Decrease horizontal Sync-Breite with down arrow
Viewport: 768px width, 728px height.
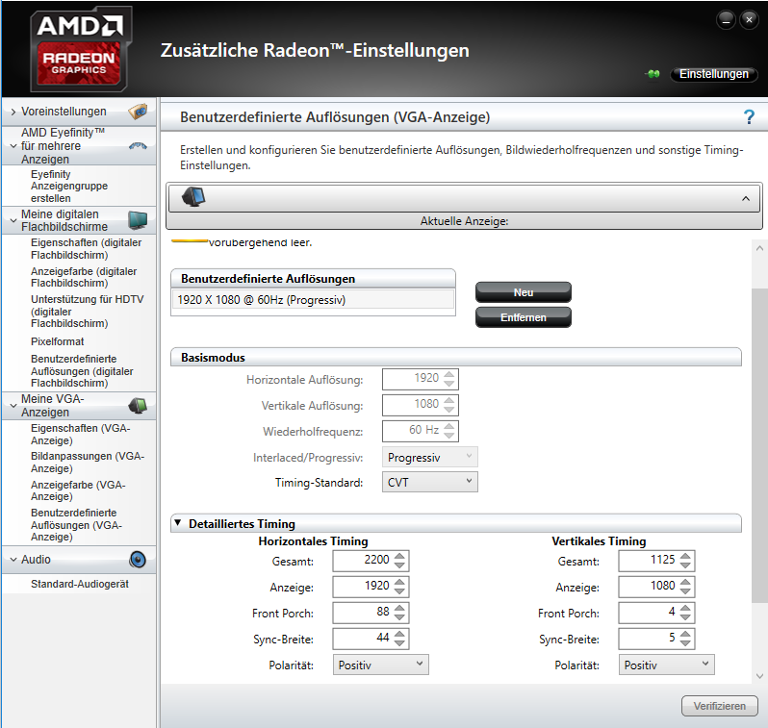399,643
